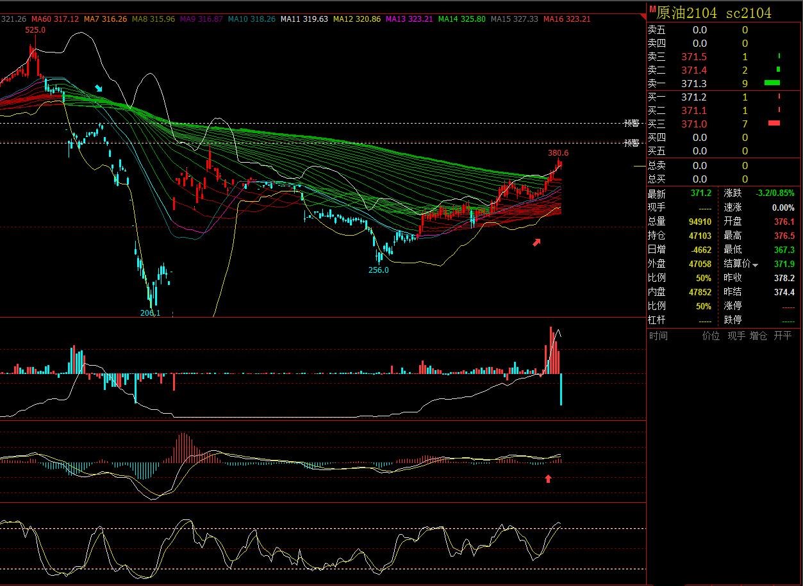Click the upper 预警 alert line label

point(632,123)
